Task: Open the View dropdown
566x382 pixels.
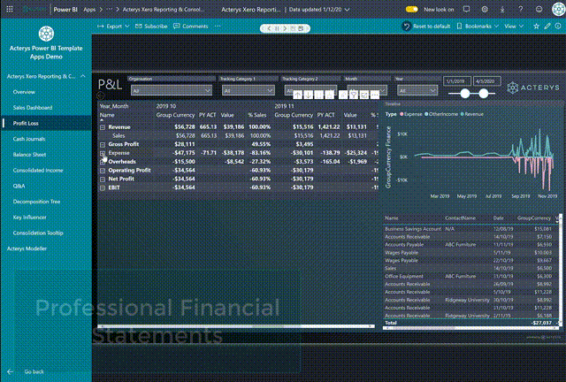Action: click(x=514, y=26)
